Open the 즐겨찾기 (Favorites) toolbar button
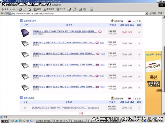This screenshot has height=123, width=165. pos(49,9)
